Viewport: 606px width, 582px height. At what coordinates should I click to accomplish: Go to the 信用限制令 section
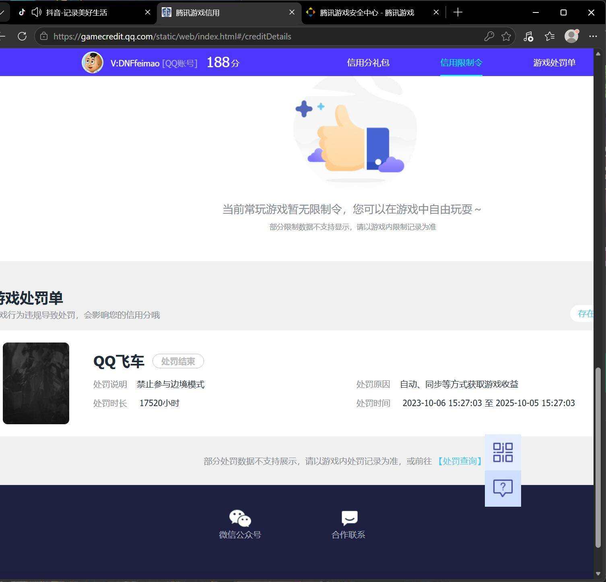[461, 63]
